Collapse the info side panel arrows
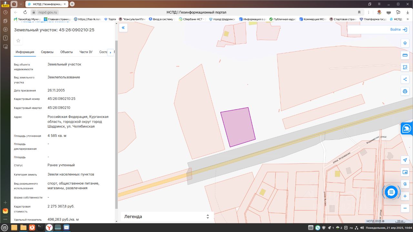The width and height of the screenshot is (413, 232). (123, 28)
